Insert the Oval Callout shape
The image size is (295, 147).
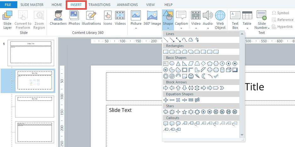coord(178,123)
